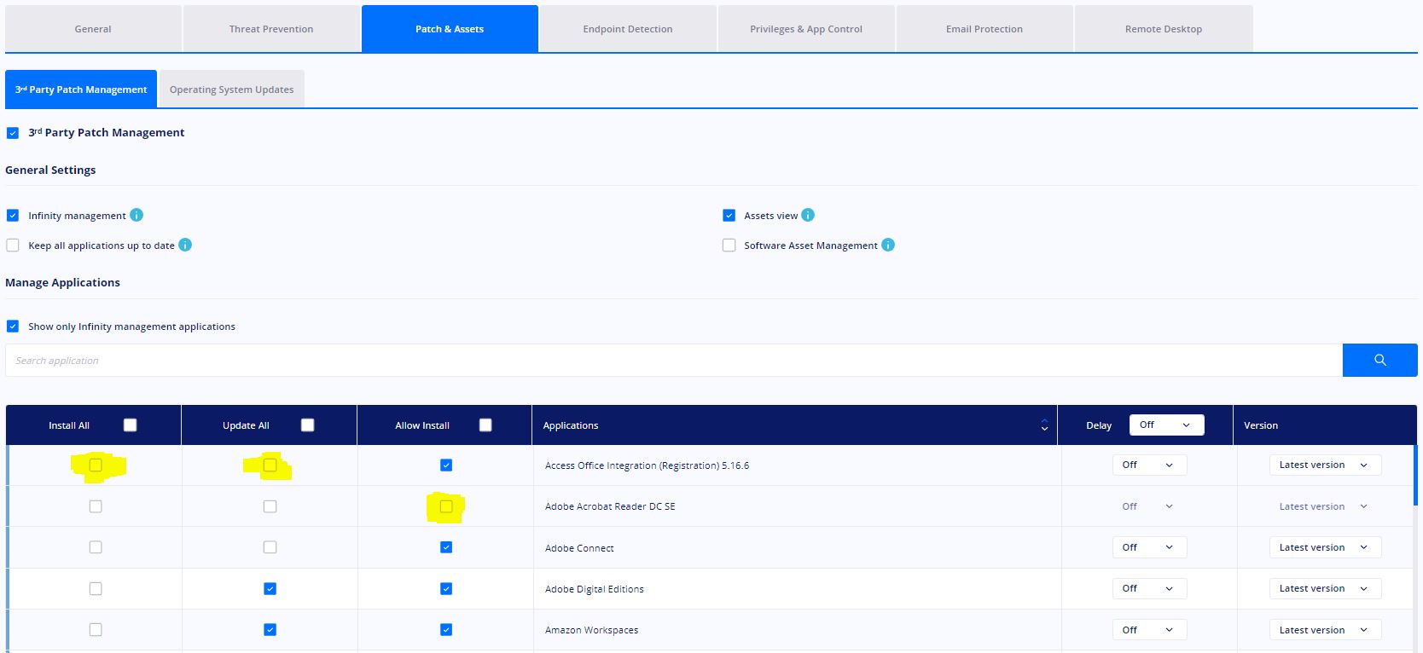1423x653 pixels.
Task: Click info icon beside Software Asset Management
Action: (888, 245)
